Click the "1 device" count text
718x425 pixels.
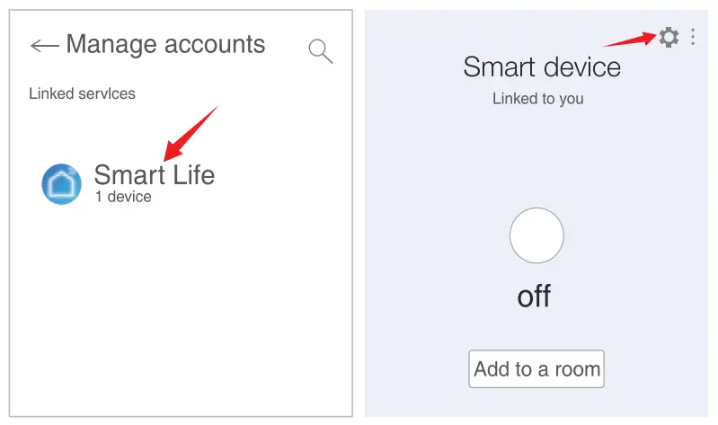tap(123, 197)
